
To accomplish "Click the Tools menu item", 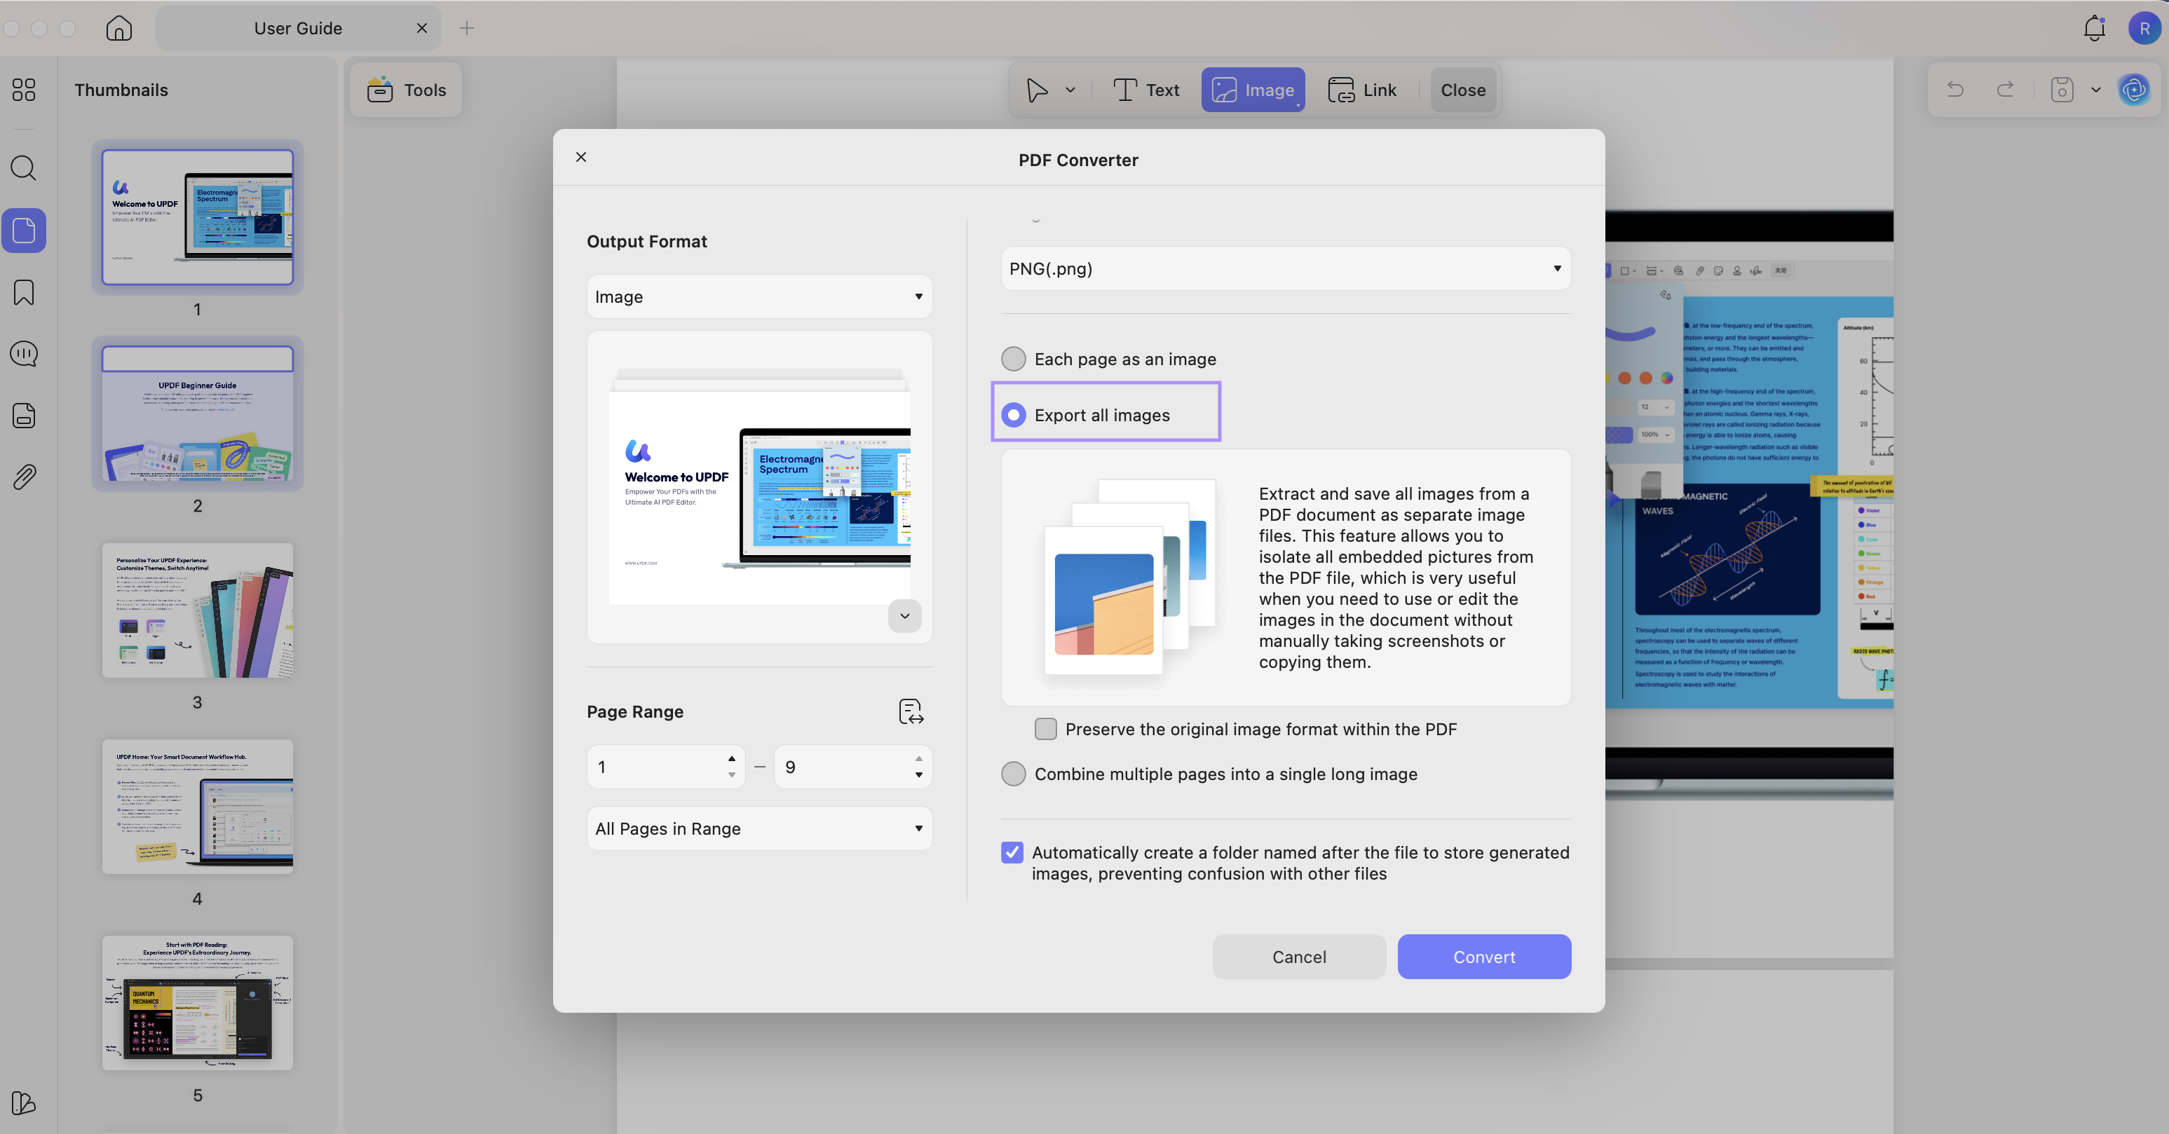I will [x=406, y=89].
